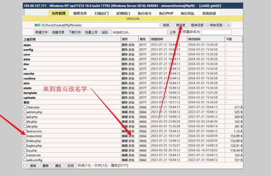Open the 执行SQL tab
271x176 pixels.
pos(188,13)
